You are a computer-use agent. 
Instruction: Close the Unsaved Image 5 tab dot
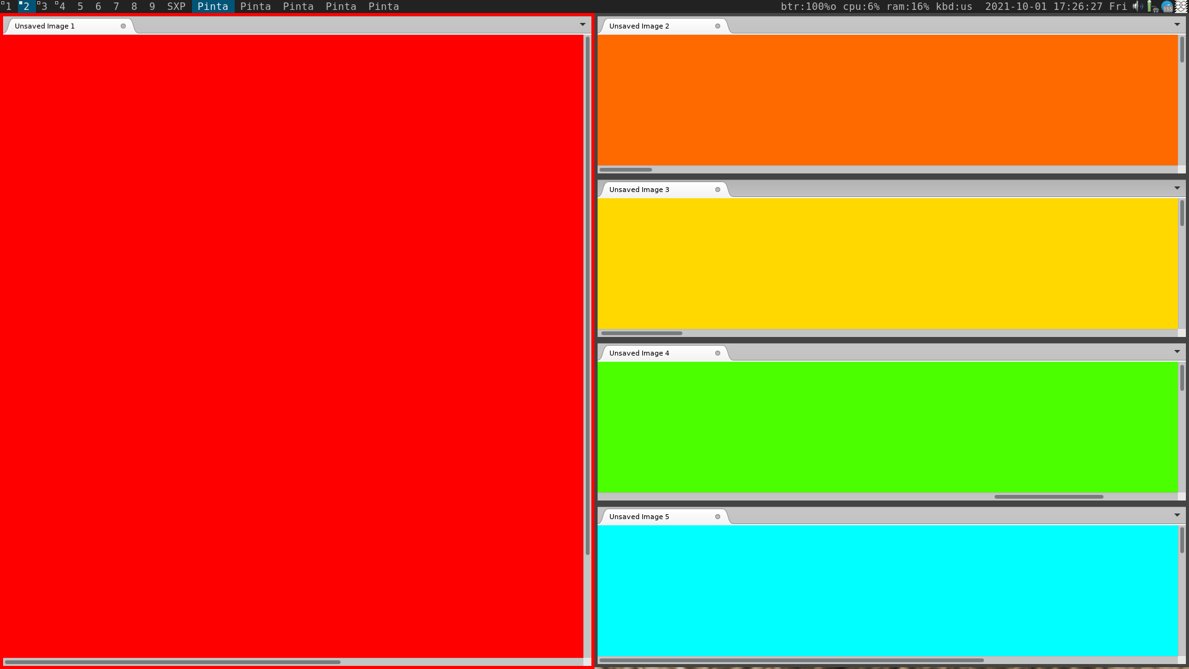tap(718, 517)
